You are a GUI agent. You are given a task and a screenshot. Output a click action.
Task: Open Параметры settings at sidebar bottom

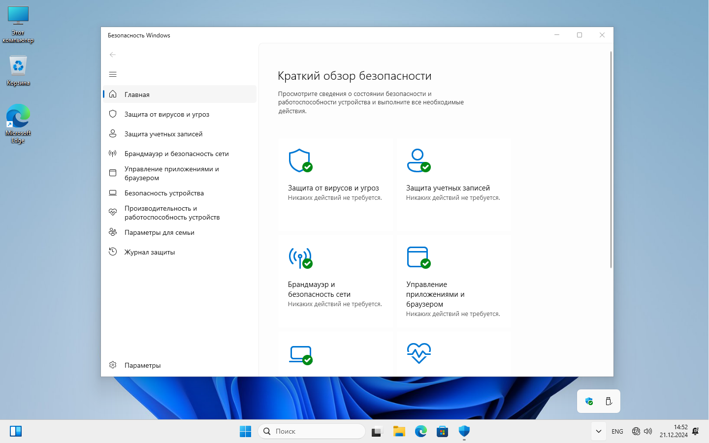(180, 365)
